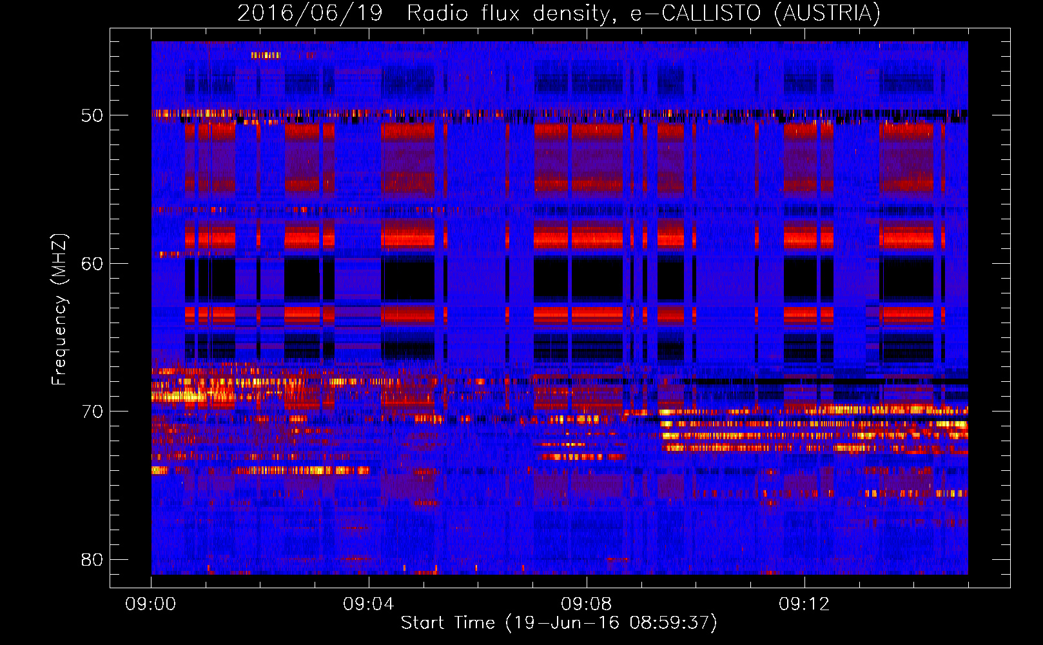Viewport: 1043px width, 645px height.
Task: Click the '60' frequency tick label
Action: click(x=92, y=263)
